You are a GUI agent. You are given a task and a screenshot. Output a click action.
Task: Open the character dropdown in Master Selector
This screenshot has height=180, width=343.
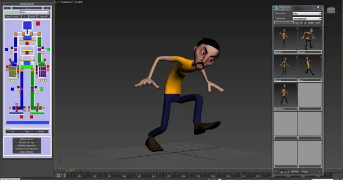click(x=35, y=12)
